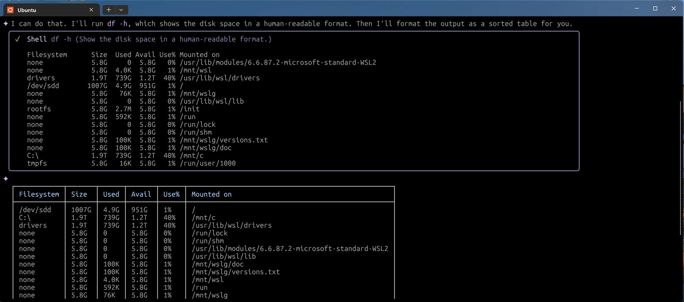The height and width of the screenshot is (302, 684).
Task: Click the Filesystem table column header
Action: tap(39, 194)
